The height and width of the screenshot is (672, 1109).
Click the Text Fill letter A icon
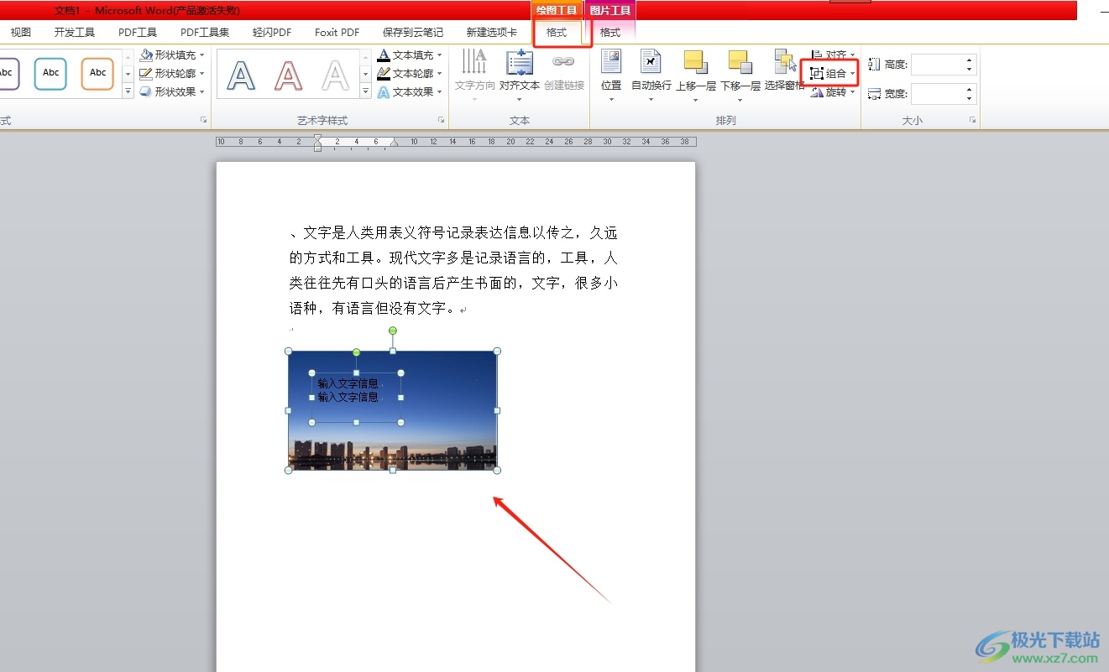[x=384, y=55]
